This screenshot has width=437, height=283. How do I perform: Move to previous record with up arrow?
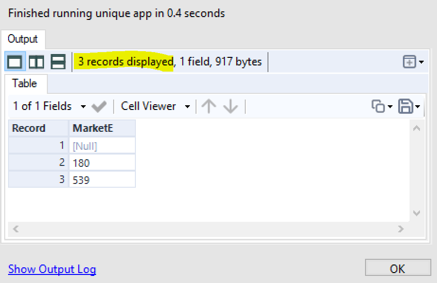[x=208, y=107]
